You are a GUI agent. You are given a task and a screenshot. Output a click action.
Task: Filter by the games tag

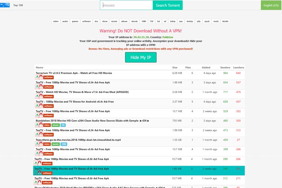pos(75,21)
